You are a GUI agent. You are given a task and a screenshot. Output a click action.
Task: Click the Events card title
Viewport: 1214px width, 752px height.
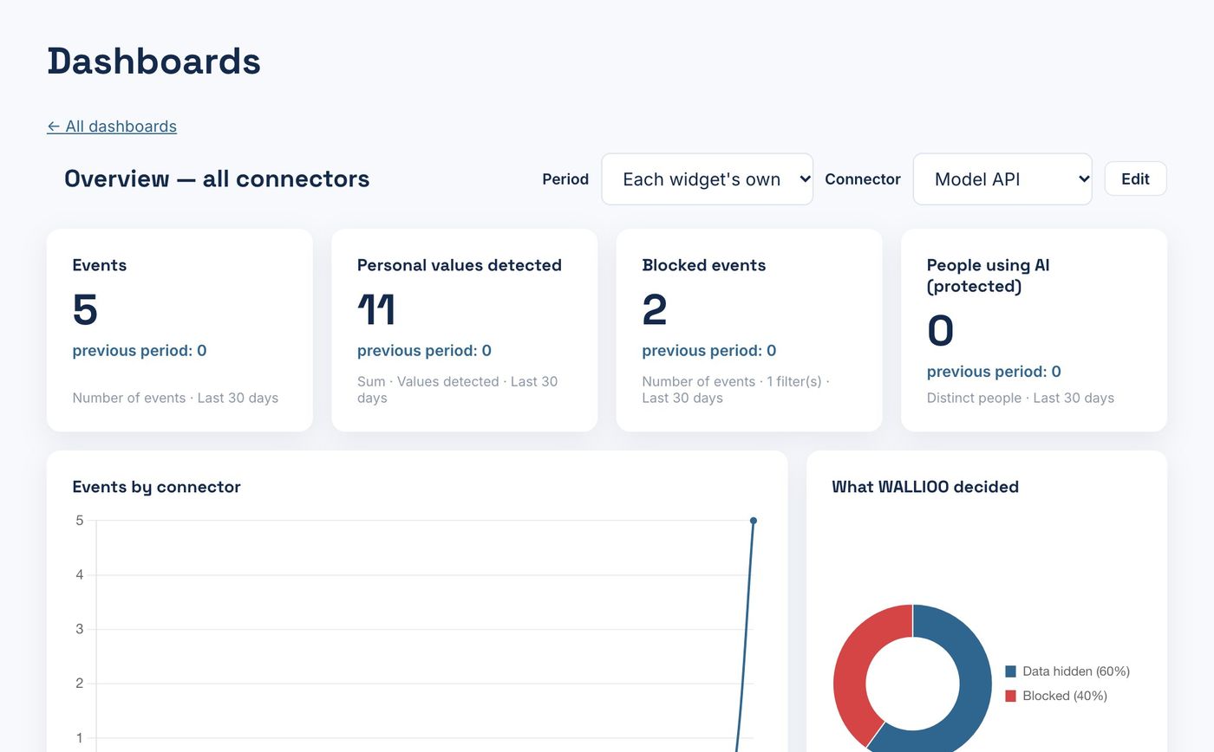coord(100,265)
